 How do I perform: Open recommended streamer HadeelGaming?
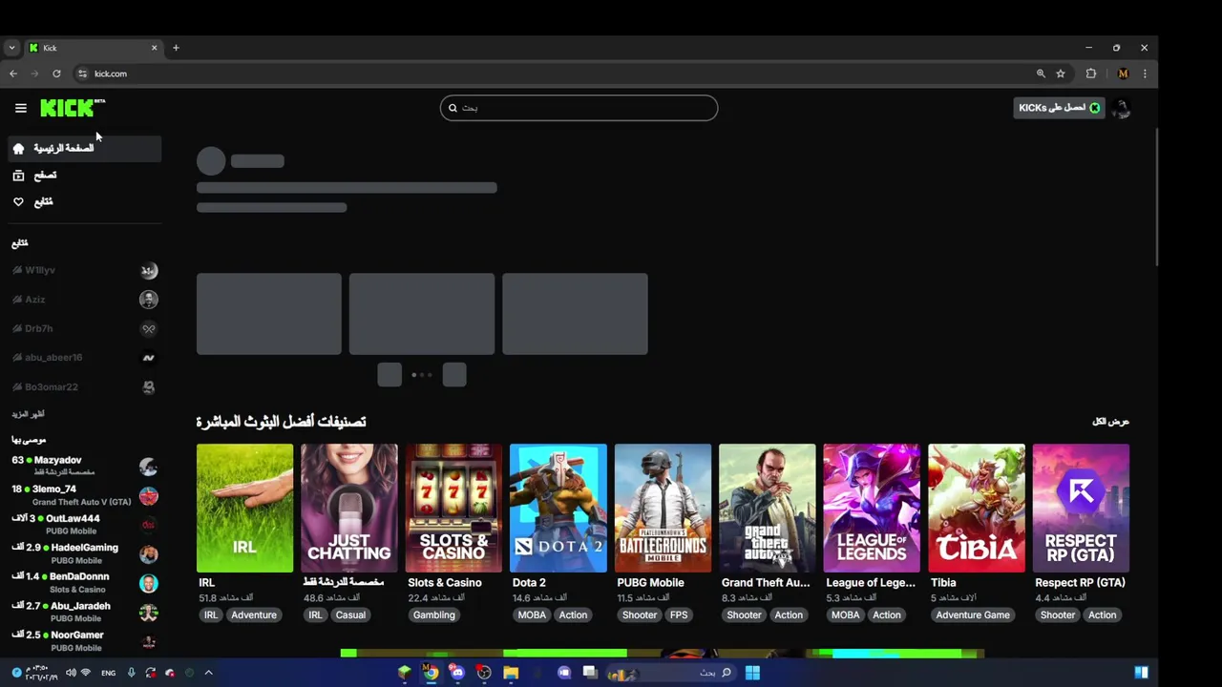pos(85,553)
